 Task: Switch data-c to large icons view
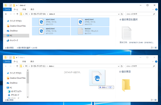click(156, 100)
